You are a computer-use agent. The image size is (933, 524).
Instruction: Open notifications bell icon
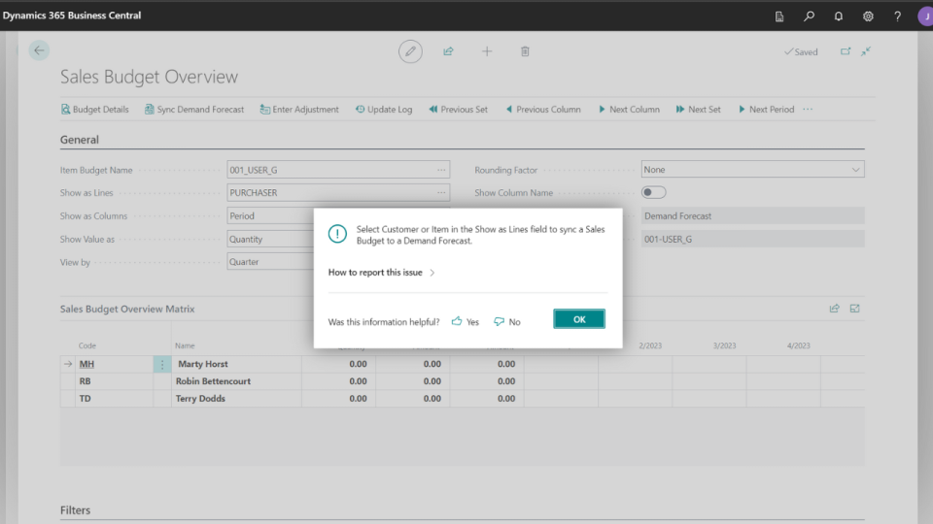[839, 16]
